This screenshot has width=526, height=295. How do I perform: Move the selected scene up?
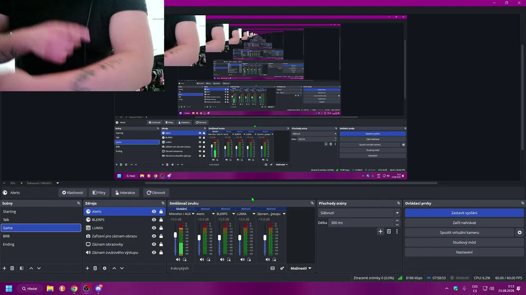31,268
